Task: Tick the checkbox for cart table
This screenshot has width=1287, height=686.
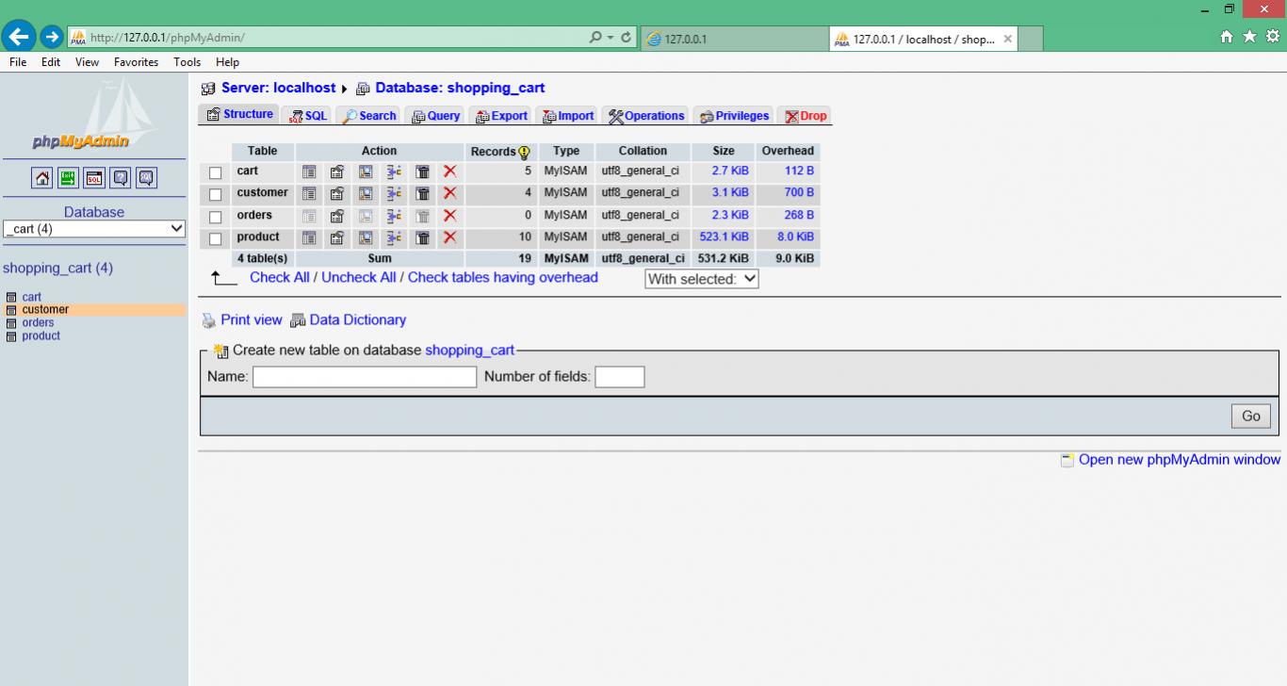Action: pyautogui.click(x=215, y=172)
